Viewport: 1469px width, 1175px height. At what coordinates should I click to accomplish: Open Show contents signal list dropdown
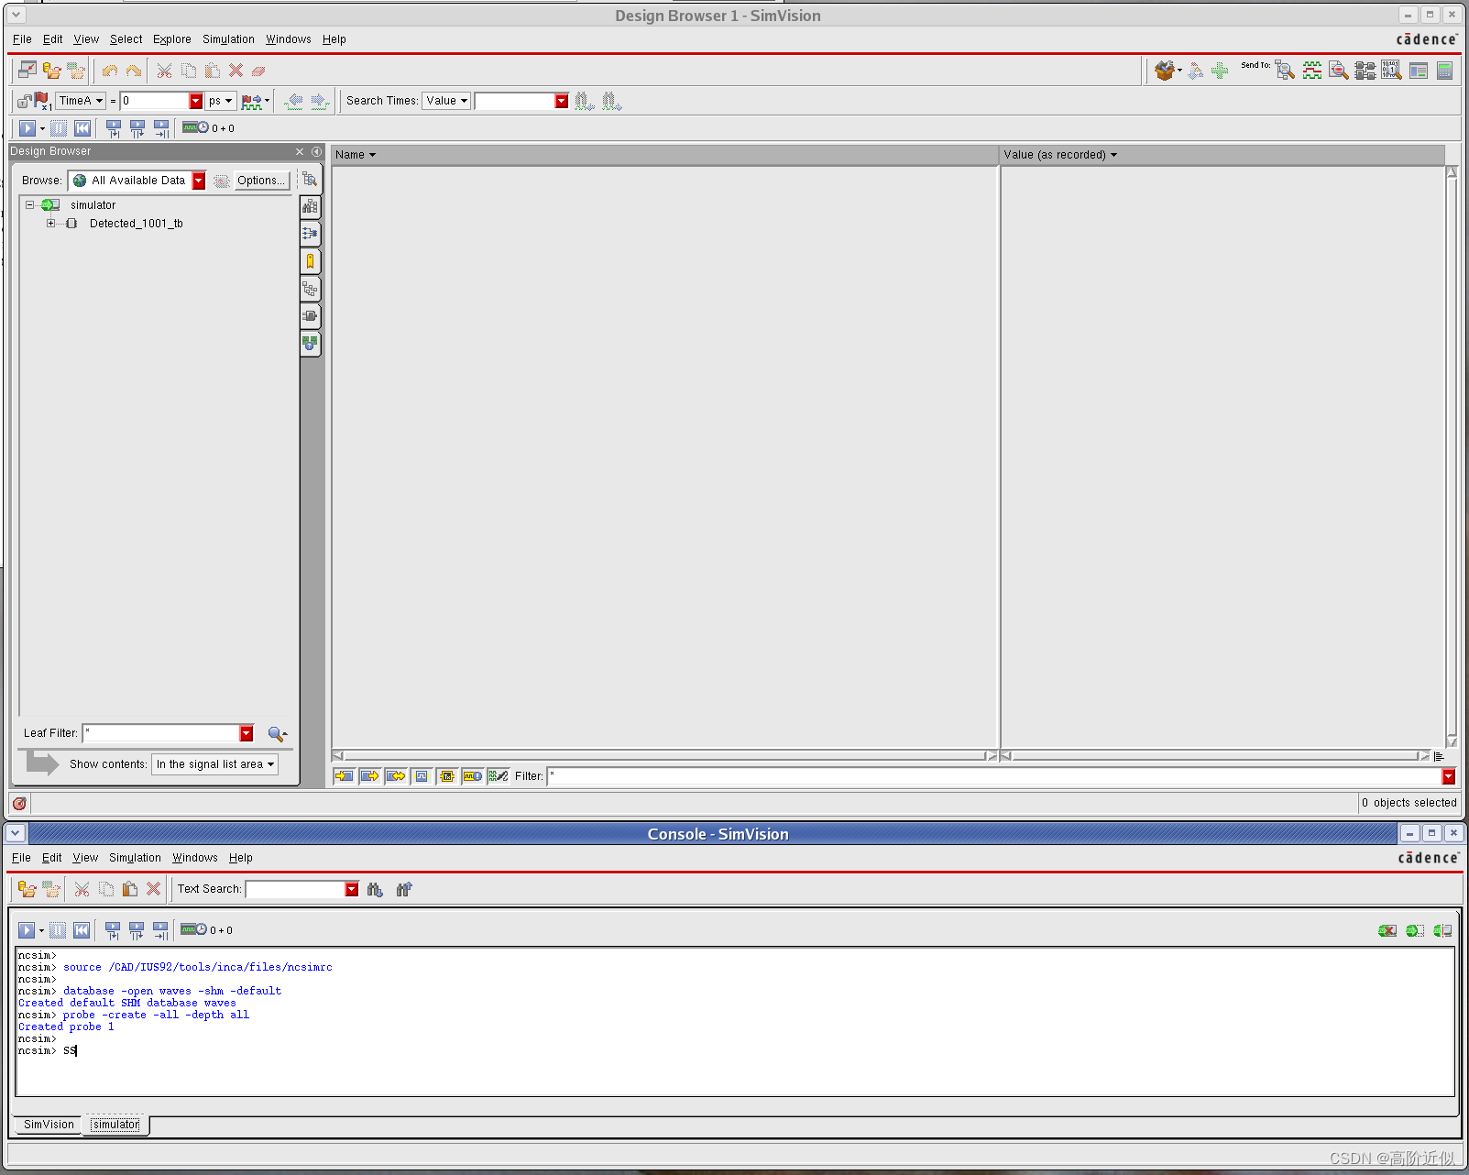214,764
